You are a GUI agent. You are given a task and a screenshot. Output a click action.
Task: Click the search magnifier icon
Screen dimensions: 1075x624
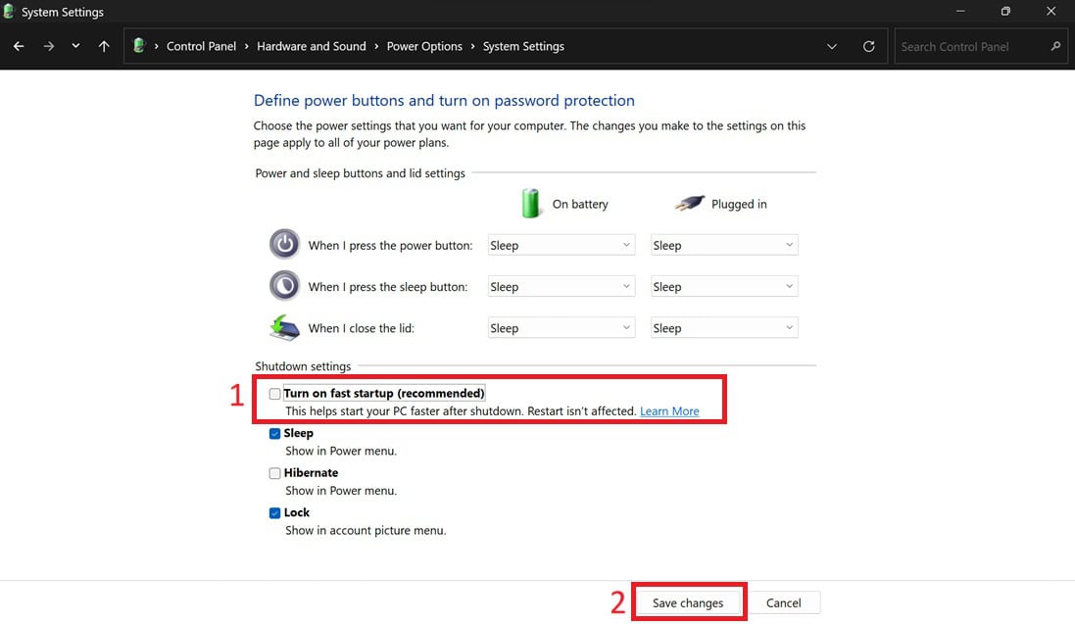[x=1055, y=46]
